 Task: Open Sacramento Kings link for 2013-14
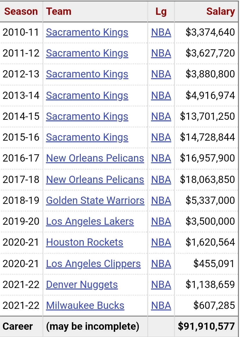tap(87, 95)
